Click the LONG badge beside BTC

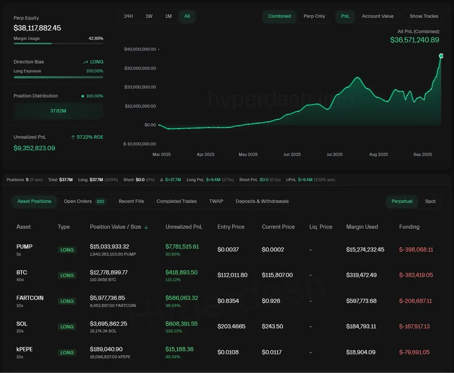point(67,275)
